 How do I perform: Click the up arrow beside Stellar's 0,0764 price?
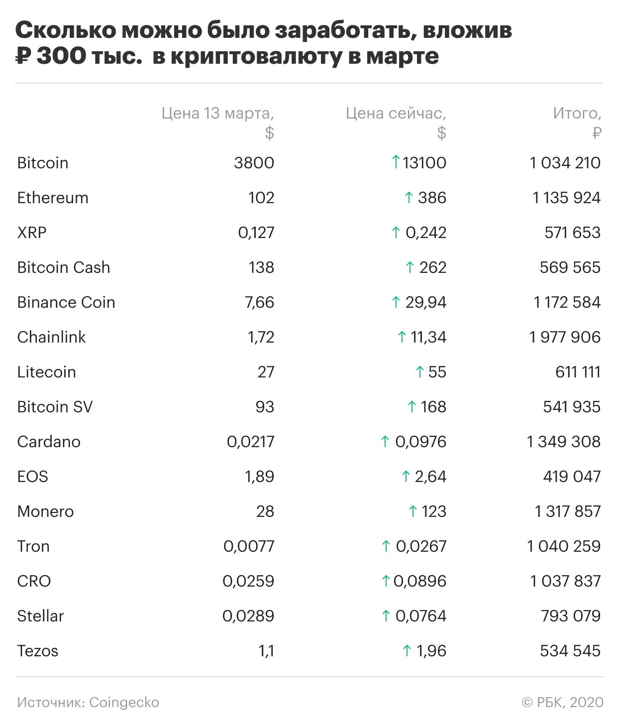[x=386, y=616]
